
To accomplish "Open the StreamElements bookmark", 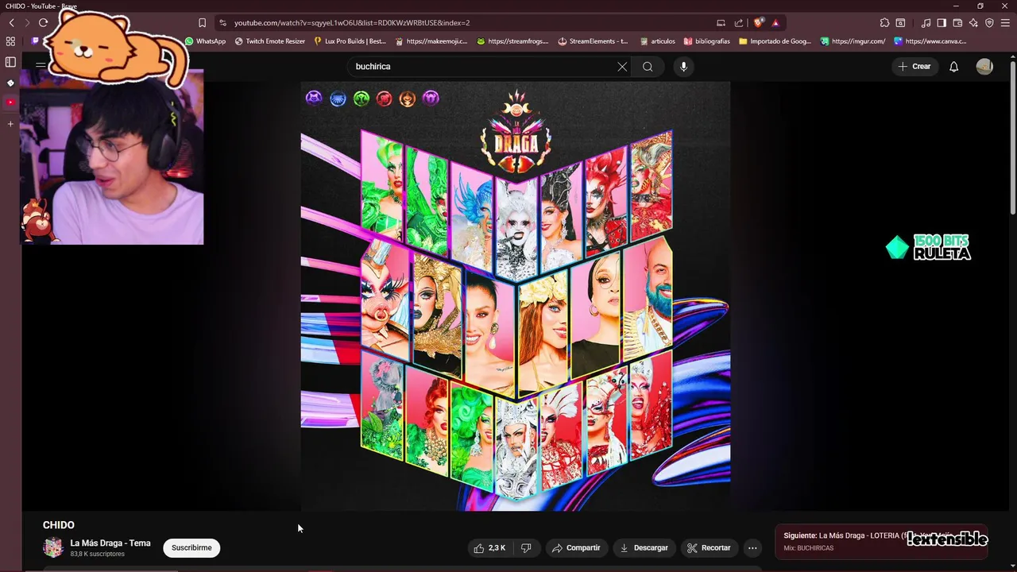I will click(594, 41).
